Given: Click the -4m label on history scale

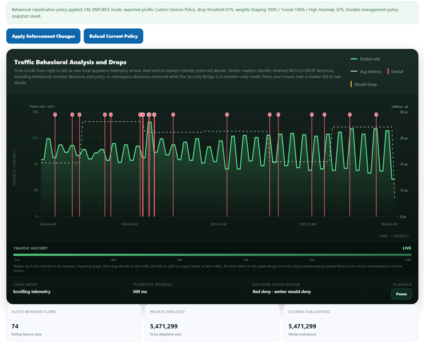Looking at the screenshot, I should 113,260.
